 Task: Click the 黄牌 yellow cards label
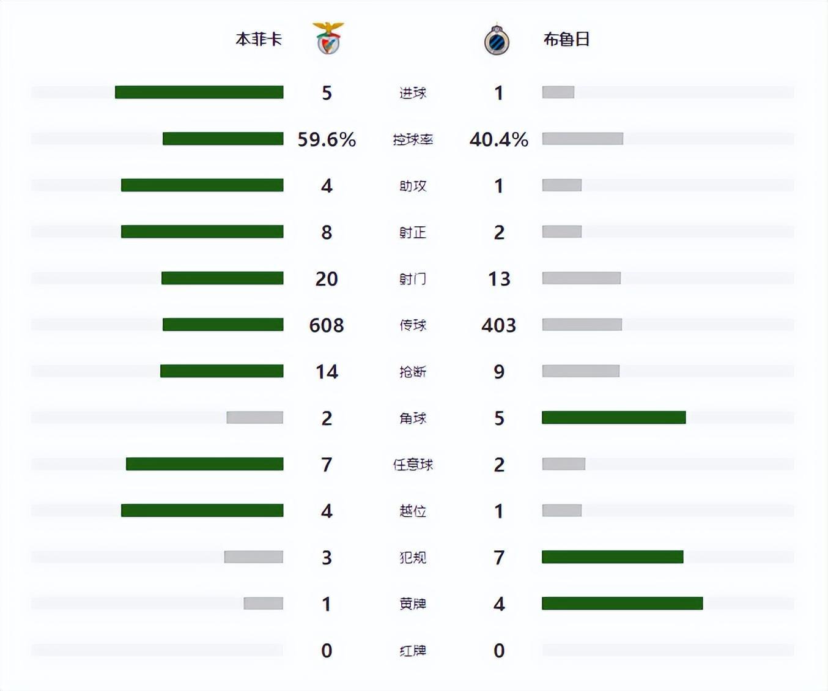[413, 604]
